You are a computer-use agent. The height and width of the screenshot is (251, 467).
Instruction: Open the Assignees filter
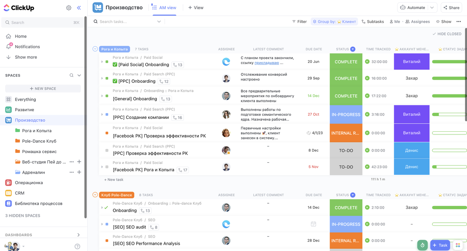click(x=418, y=22)
